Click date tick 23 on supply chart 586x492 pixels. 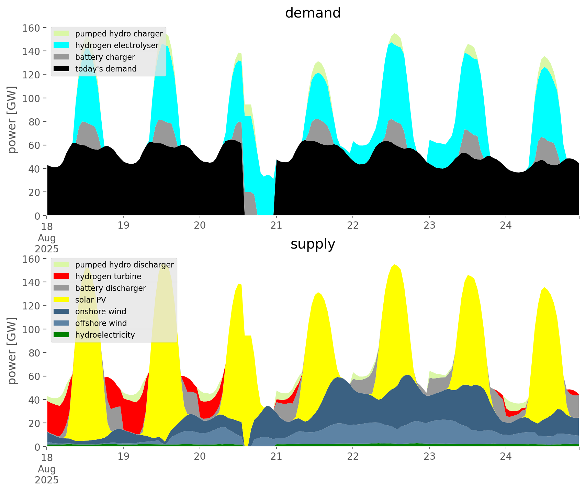(x=429, y=457)
